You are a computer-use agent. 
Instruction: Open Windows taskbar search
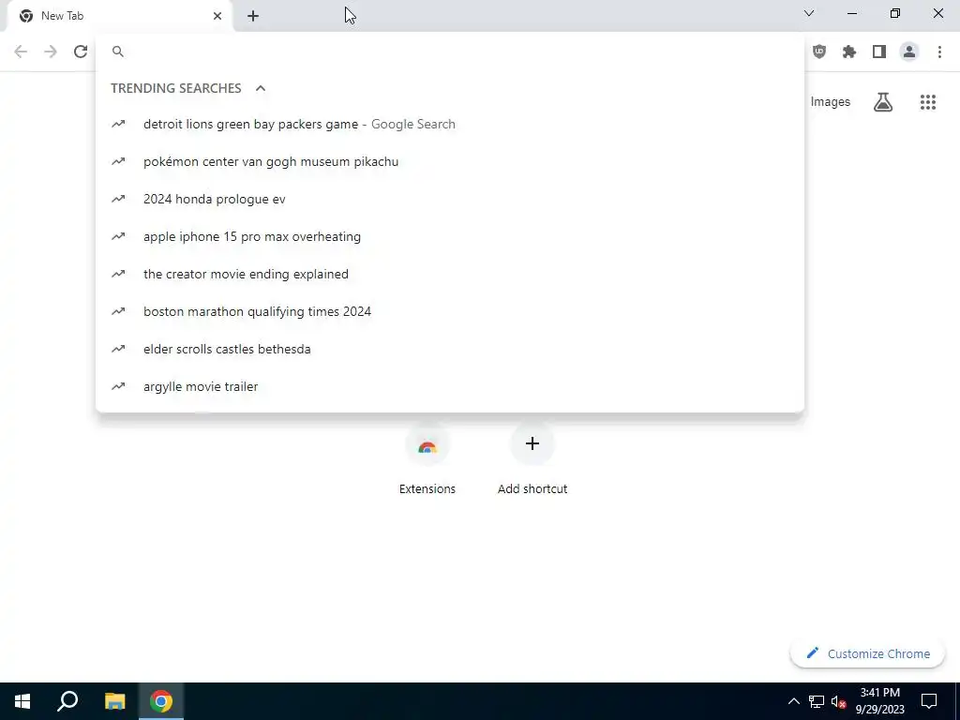click(67, 701)
